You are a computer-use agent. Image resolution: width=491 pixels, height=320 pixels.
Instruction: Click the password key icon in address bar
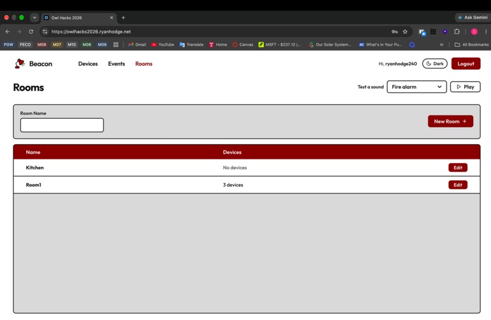pos(395,32)
